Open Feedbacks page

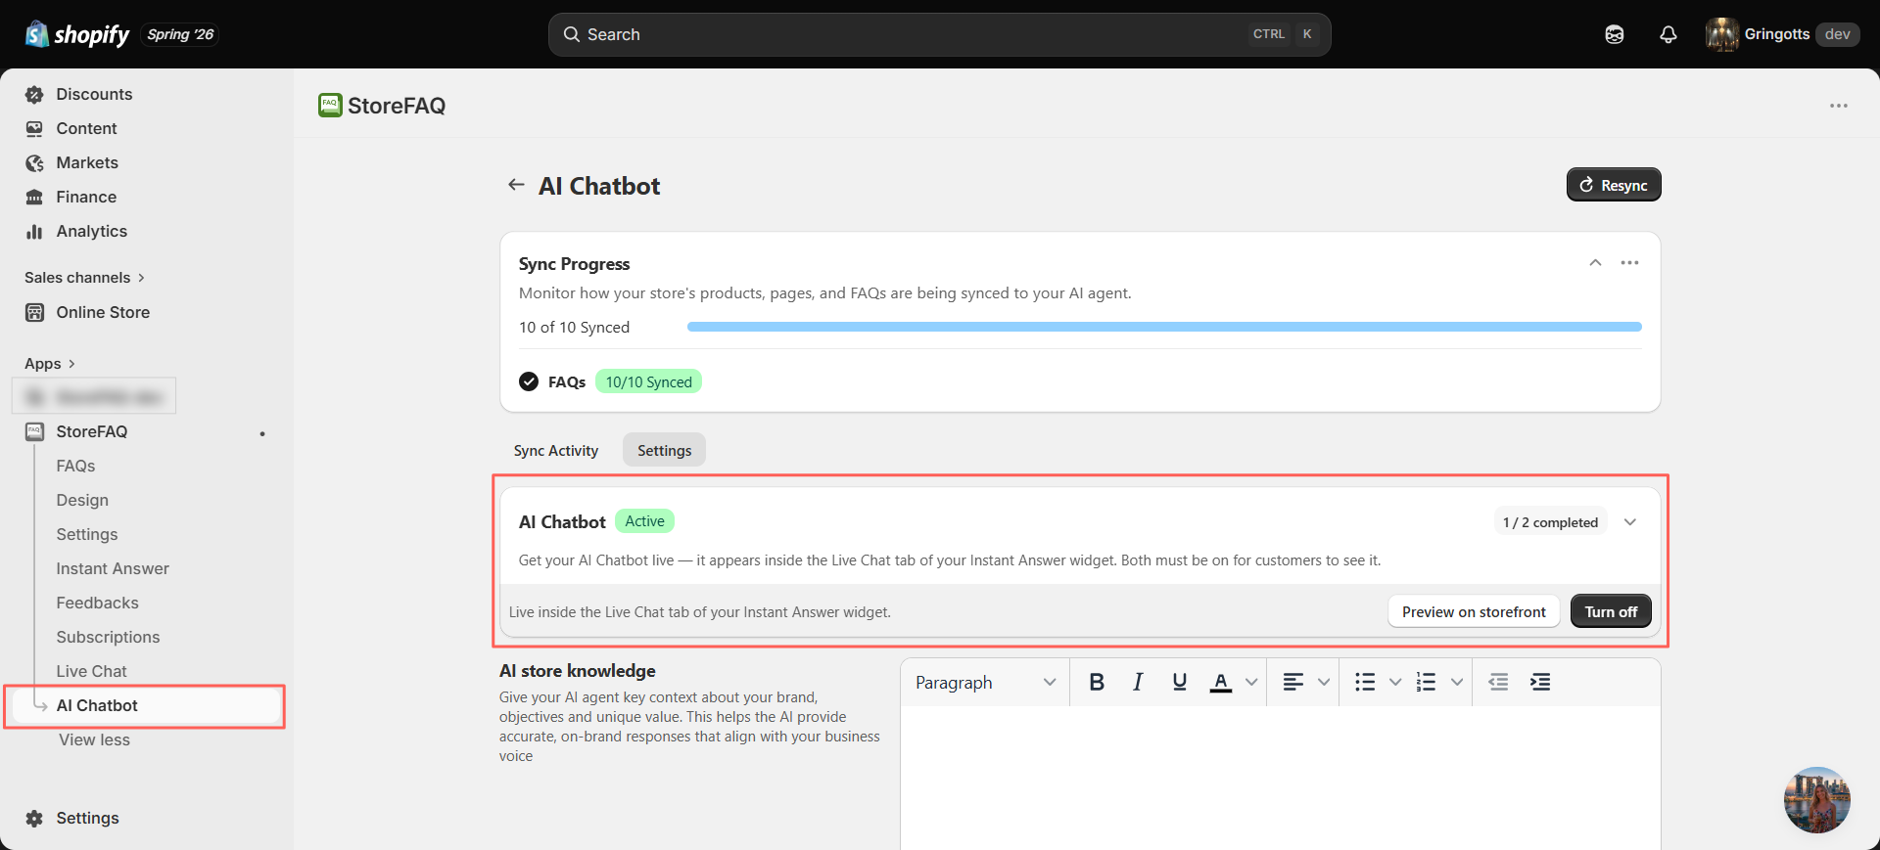click(x=97, y=603)
